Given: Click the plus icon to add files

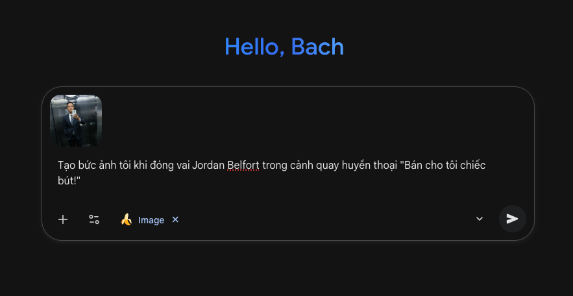Looking at the screenshot, I should (x=63, y=219).
